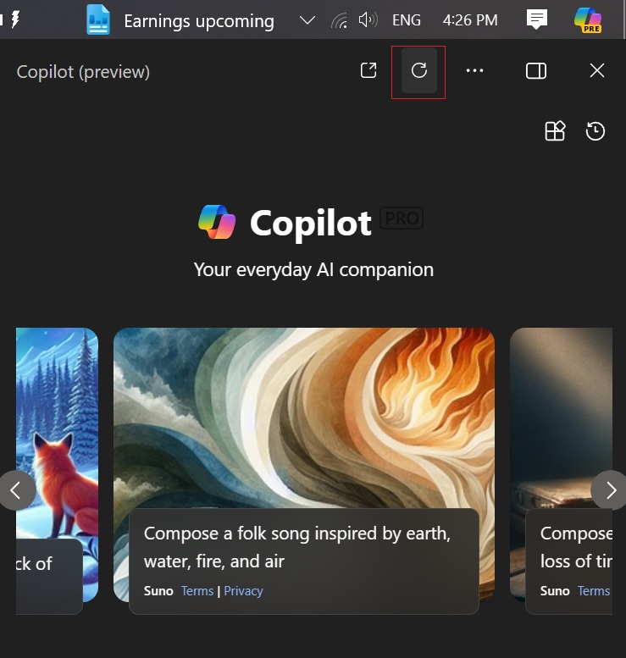Click the Copilot logo in the pane

click(x=217, y=222)
